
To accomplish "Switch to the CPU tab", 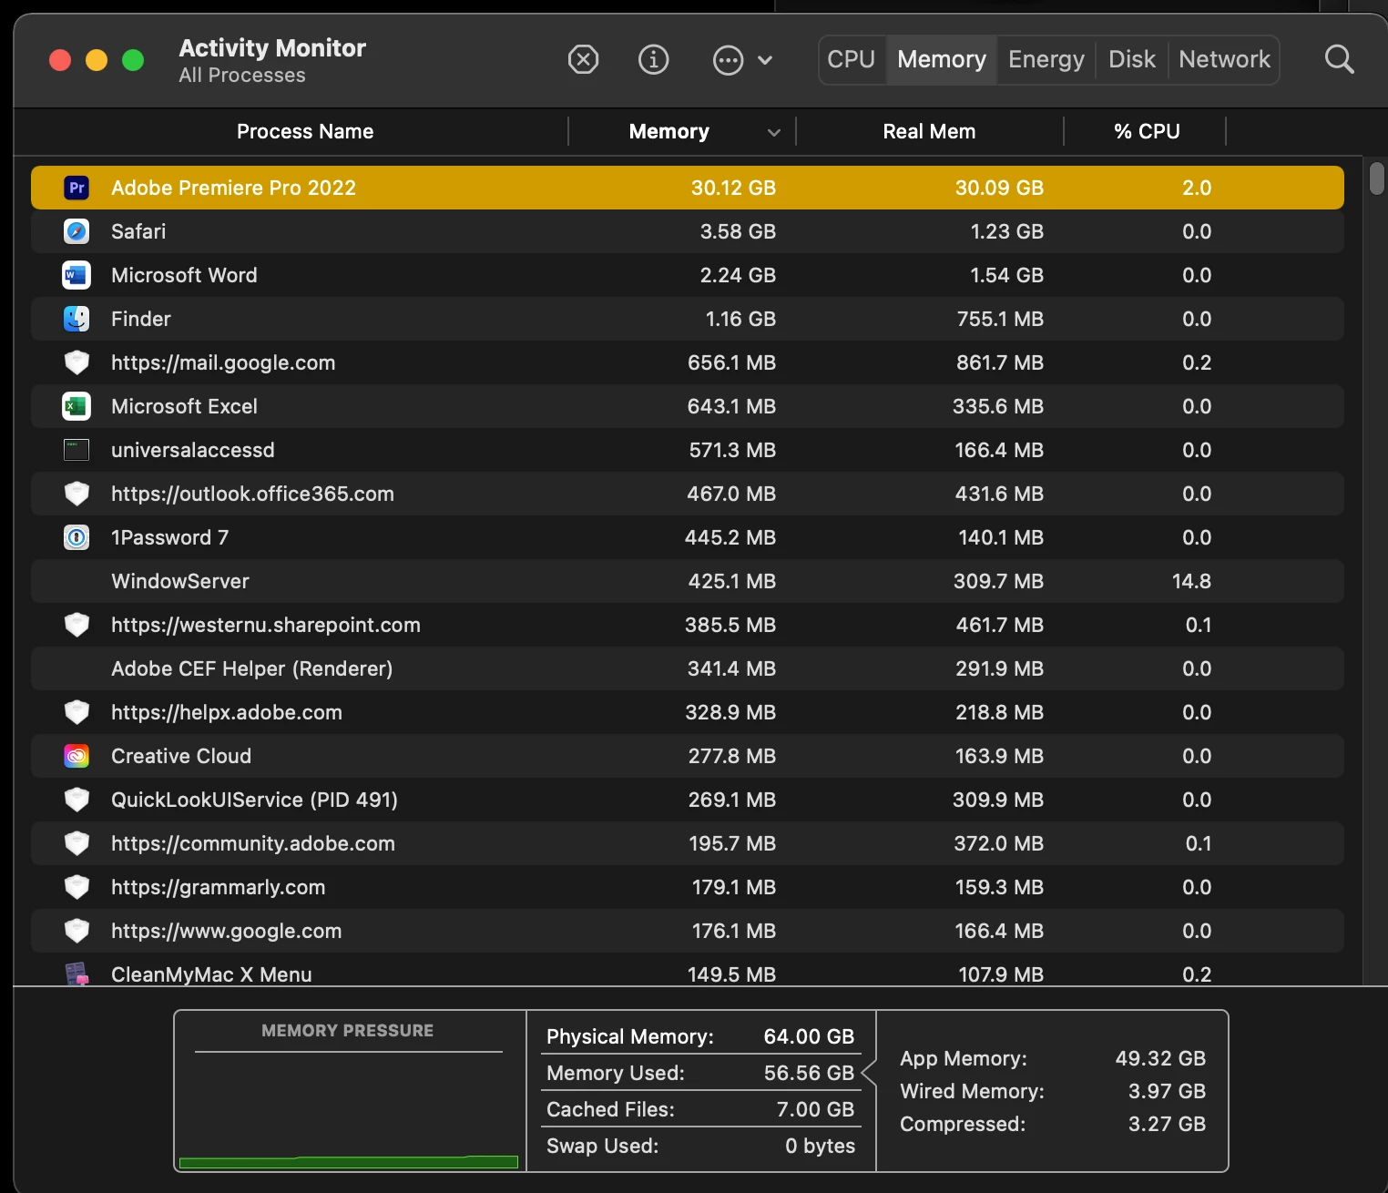I will [x=852, y=60].
